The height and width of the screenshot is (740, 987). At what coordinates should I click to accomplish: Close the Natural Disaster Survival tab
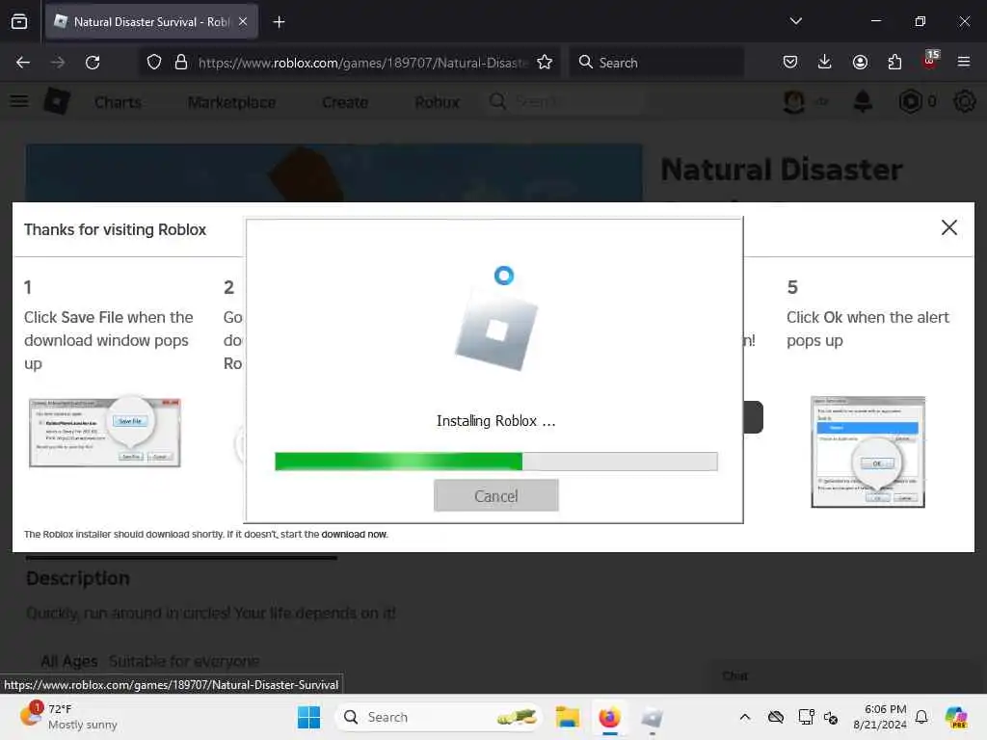click(243, 21)
